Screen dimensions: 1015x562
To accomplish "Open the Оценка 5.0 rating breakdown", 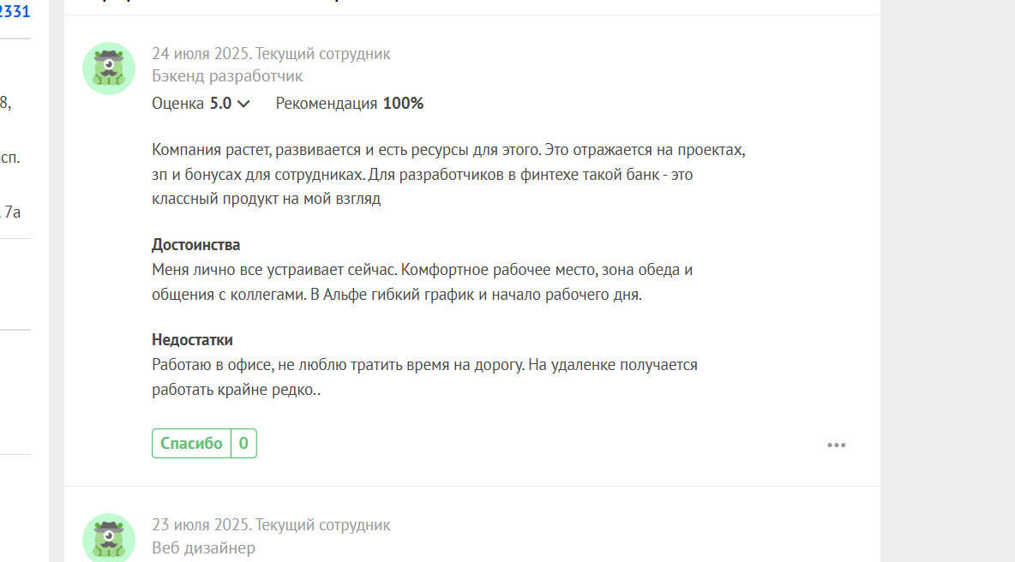I will click(201, 104).
